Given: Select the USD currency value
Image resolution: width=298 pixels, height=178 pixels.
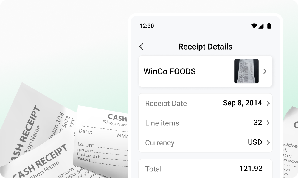Looking at the screenshot, I should (x=255, y=142).
